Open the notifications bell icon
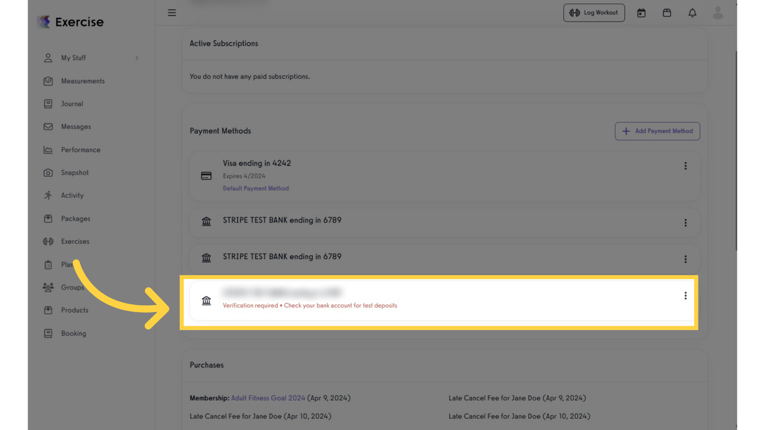The image size is (765, 430). point(692,12)
